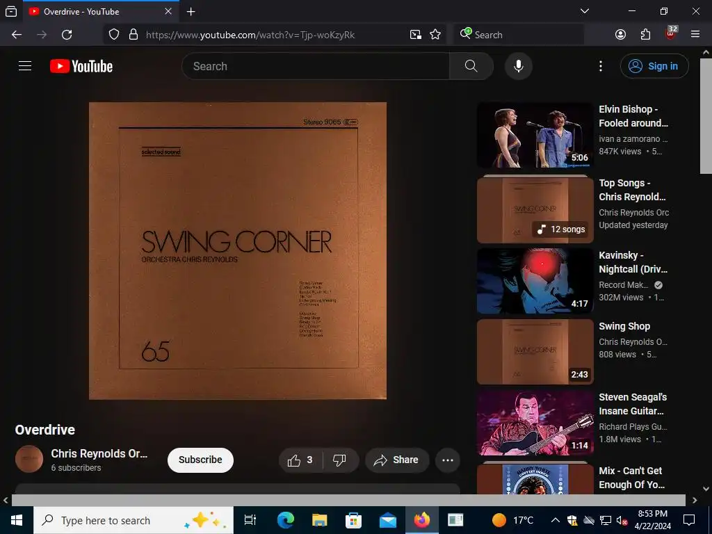Screen dimensions: 712x534
Task: Click the page vertical scrollbar thumb
Action: (706, 116)
